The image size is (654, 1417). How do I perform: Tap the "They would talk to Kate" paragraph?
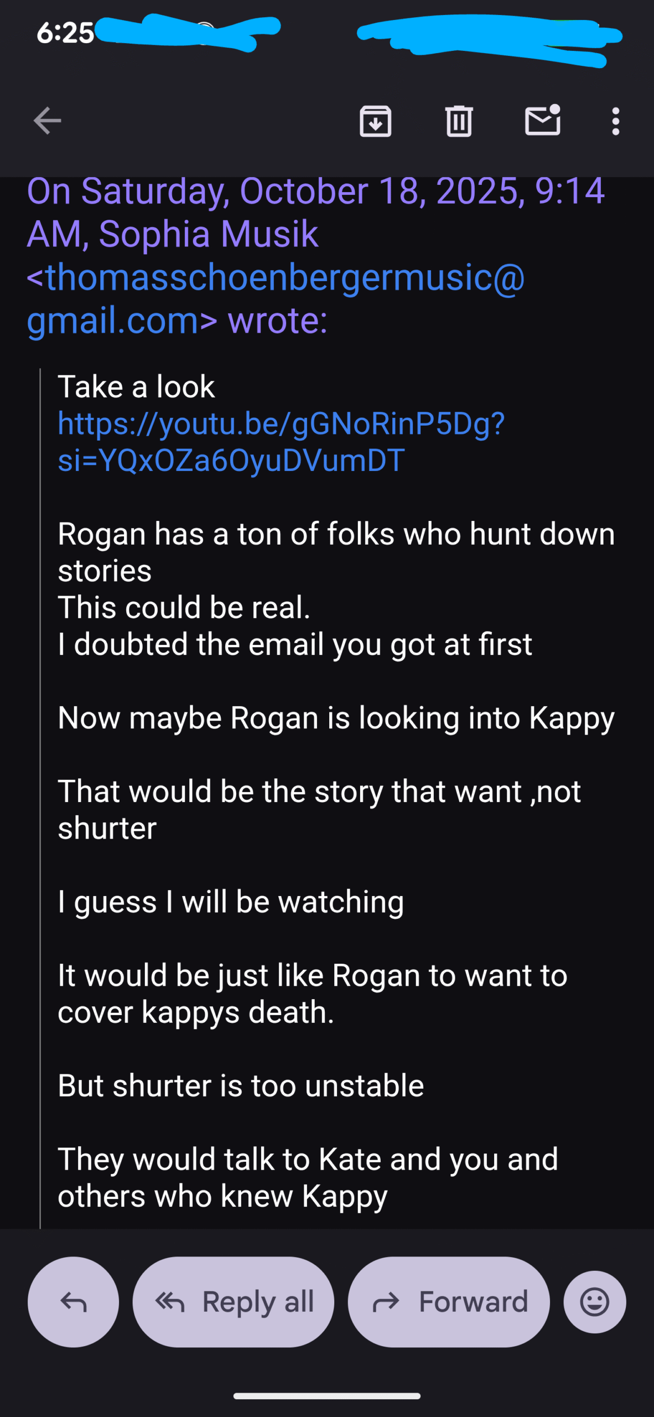[x=308, y=1177]
